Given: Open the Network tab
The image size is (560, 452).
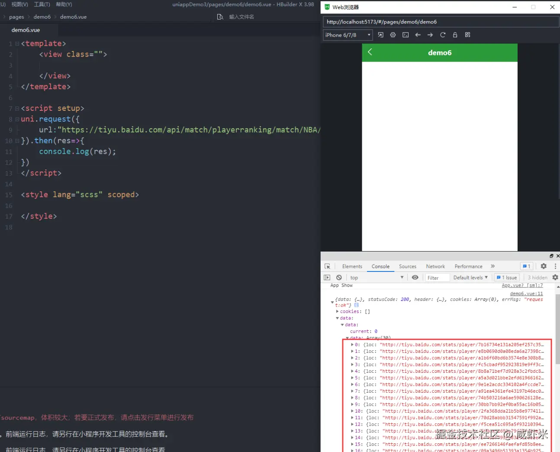Looking at the screenshot, I should (x=435, y=266).
